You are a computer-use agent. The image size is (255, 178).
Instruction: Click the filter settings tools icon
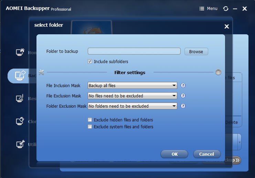(x=41, y=72)
